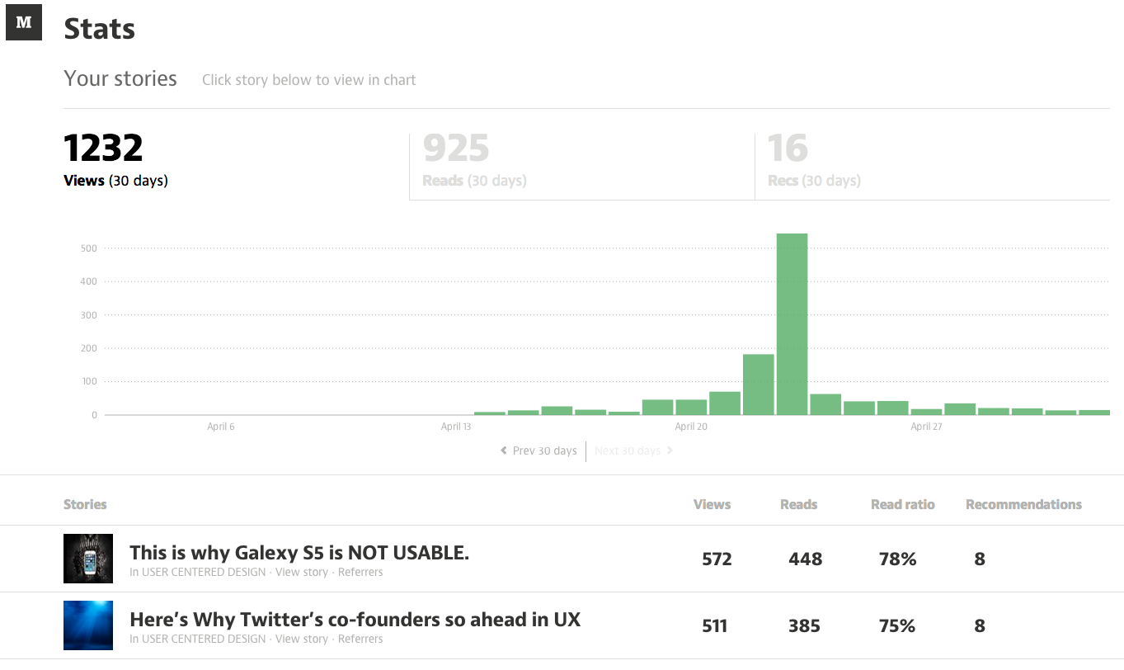Open 'Here's Why Twitter's co-founders' story title
Screen dimensions: 1124x670
pos(355,620)
